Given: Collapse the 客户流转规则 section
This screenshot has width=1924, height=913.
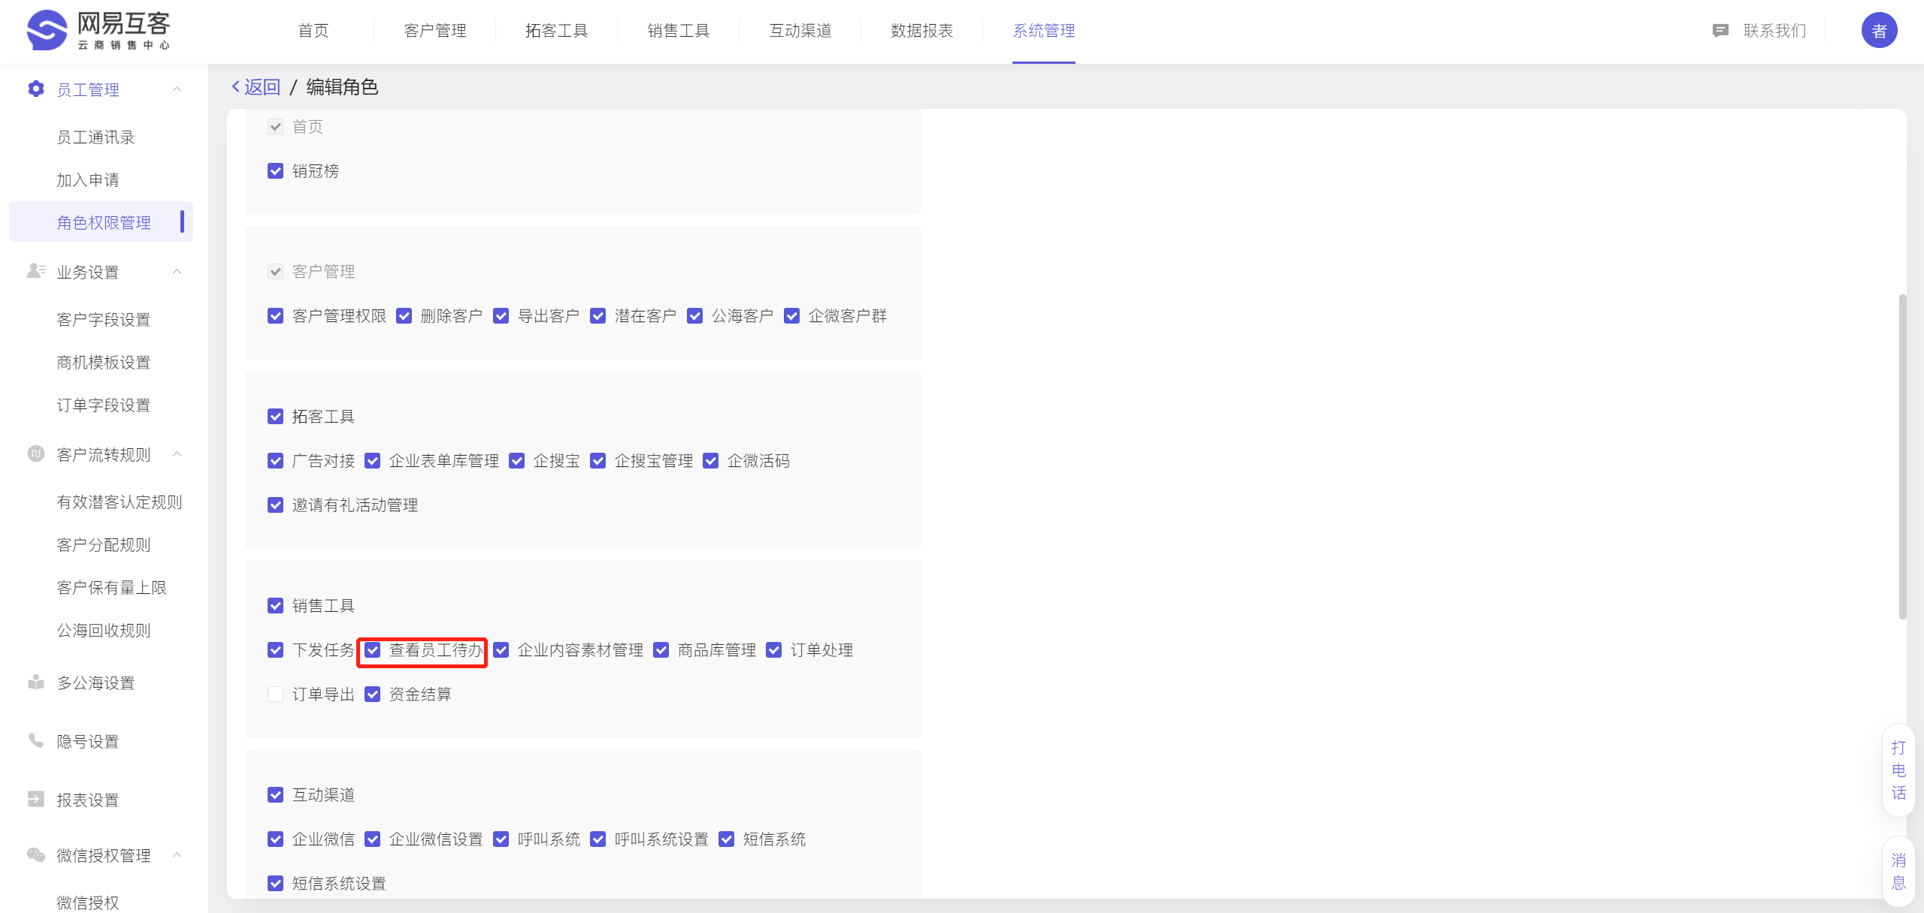Looking at the screenshot, I should tap(177, 454).
